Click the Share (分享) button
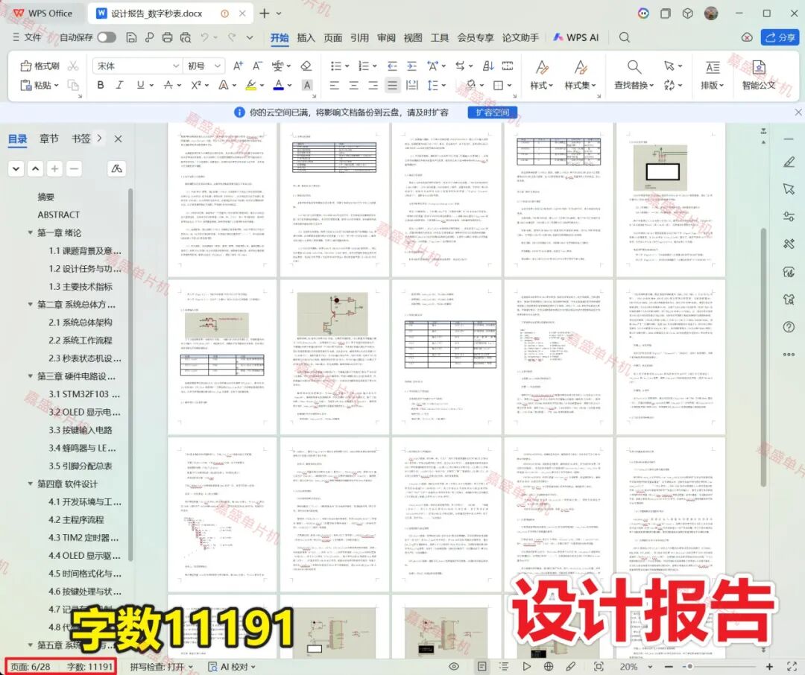Screen dimensions: 805x675 (780, 37)
